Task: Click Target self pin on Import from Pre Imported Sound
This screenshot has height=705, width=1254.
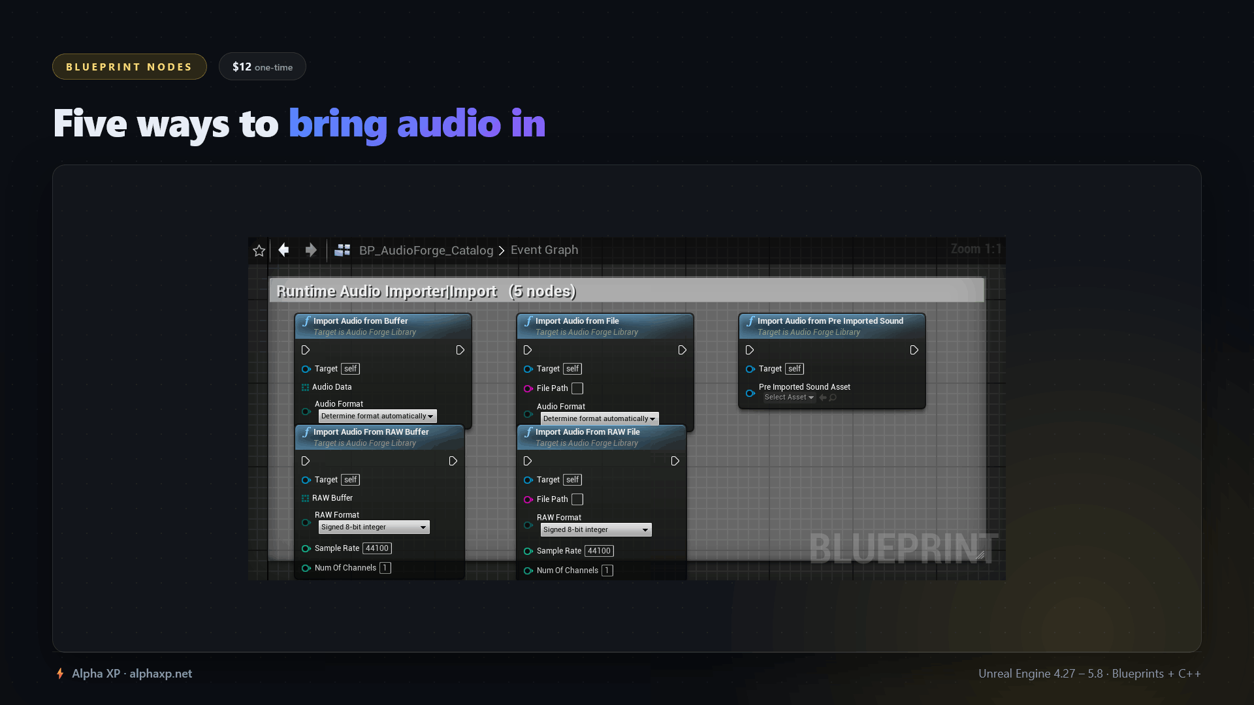Action: (750, 369)
